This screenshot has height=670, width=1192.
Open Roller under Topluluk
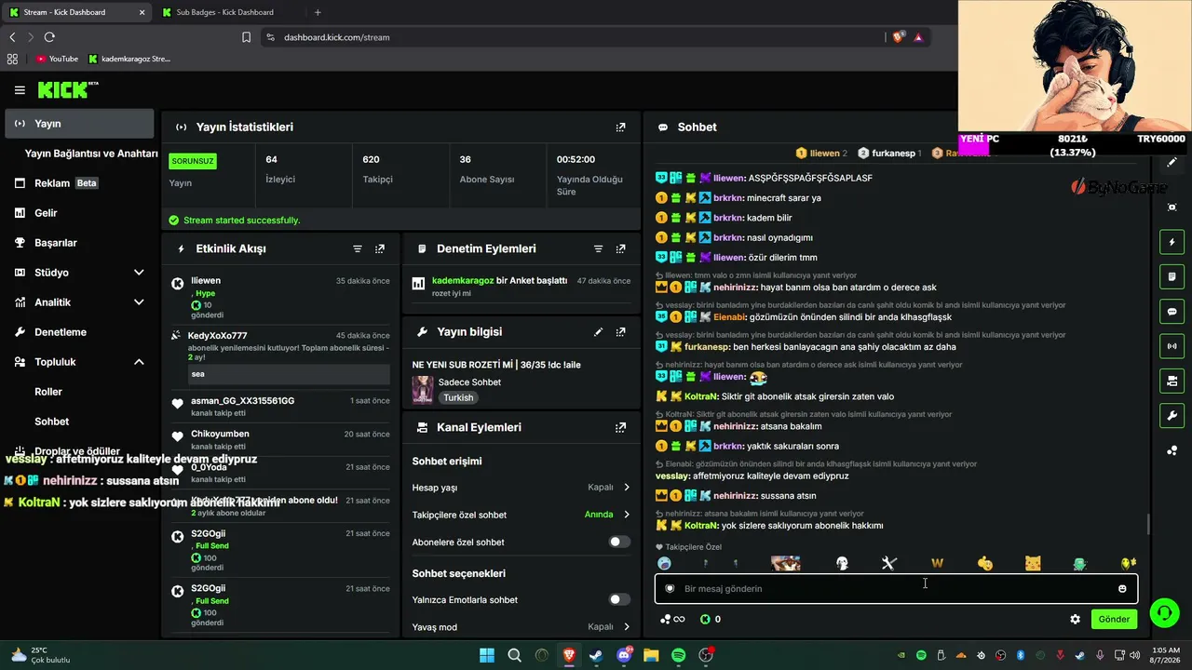click(x=48, y=392)
